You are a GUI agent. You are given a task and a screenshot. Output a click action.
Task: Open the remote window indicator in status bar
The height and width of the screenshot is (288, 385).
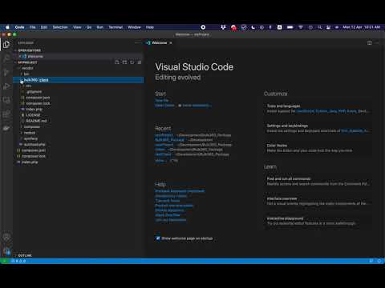[4, 261]
